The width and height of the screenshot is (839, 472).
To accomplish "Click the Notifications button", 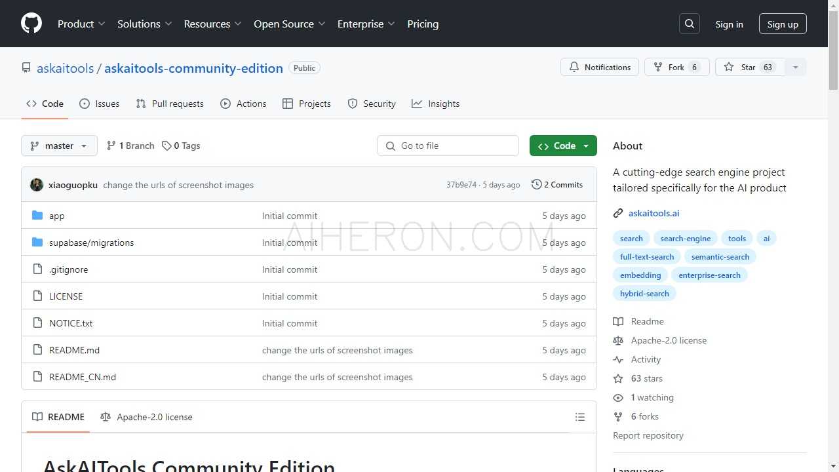I will [x=600, y=67].
